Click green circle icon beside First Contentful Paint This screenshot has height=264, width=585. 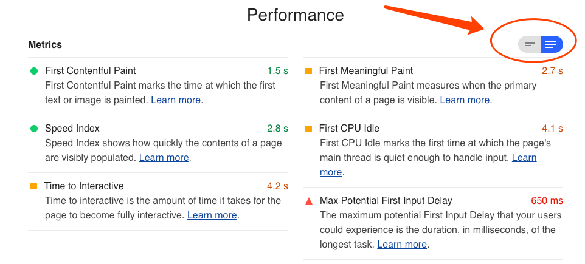[x=34, y=71]
